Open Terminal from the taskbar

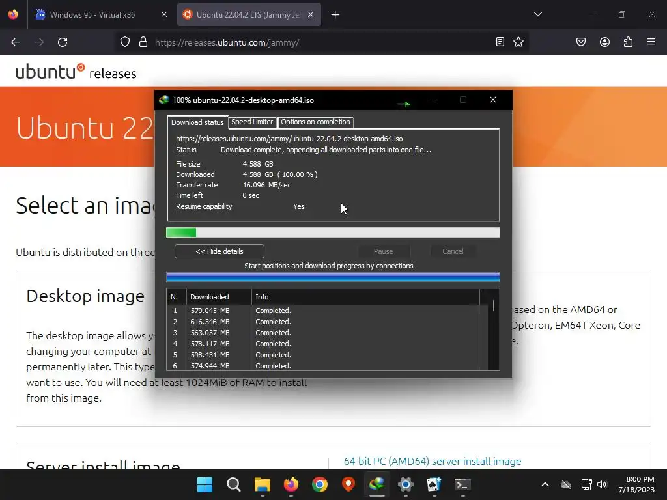[x=463, y=484]
